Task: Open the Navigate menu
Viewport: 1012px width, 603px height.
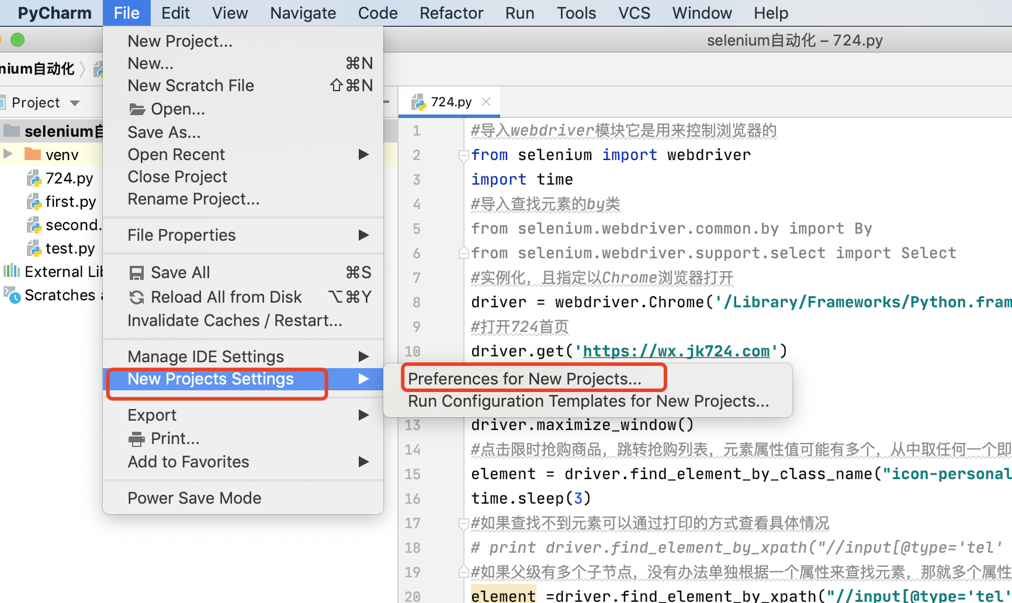Action: (303, 13)
